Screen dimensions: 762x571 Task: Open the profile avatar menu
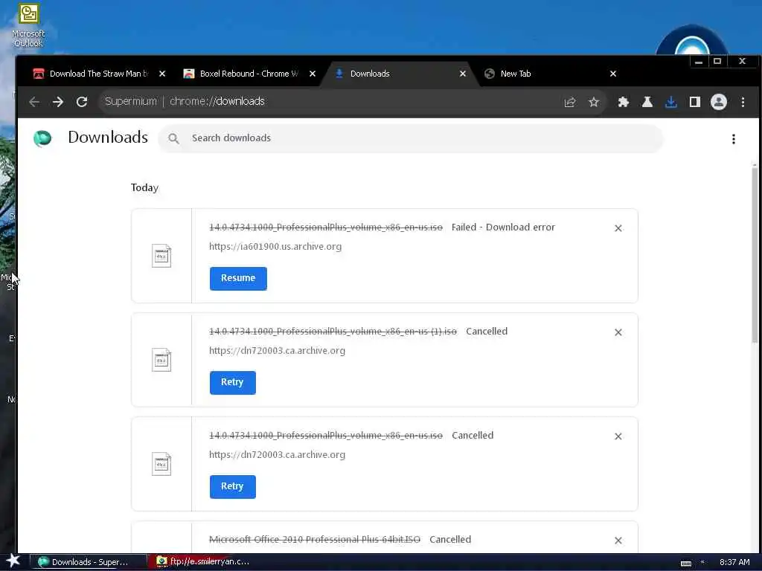click(718, 102)
